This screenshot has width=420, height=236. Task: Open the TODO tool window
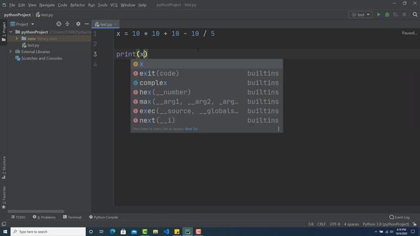coord(18,217)
